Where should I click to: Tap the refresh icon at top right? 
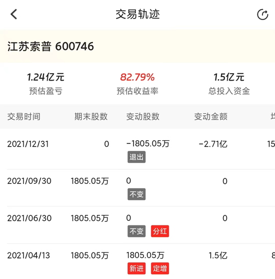pos(262,15)
